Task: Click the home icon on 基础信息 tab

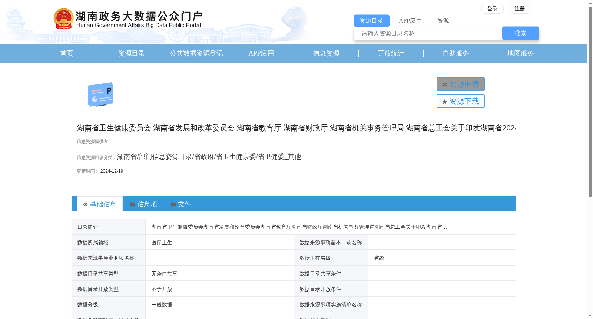Action: (85, 205)
